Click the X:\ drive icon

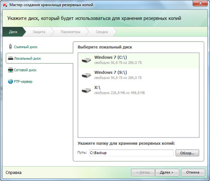coord(87,90)
